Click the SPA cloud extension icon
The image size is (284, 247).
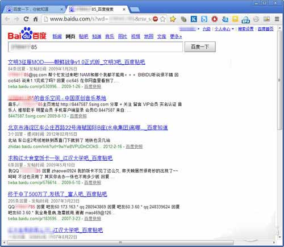click(245, 19)
